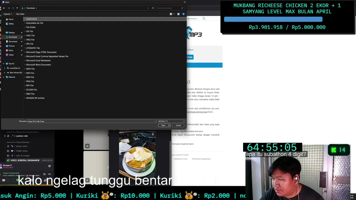This screenshot has width=356, height=200.
Task: Disconnect from Discord voice call
Action: tap(50, 174)
